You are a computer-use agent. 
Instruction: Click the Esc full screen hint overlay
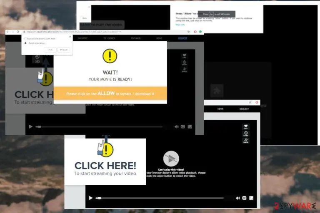pos(217,14)
